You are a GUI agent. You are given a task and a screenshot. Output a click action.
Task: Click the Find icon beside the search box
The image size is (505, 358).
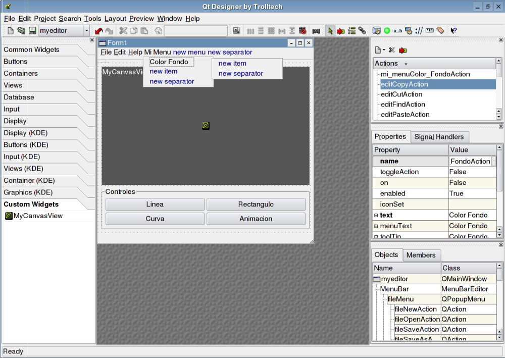(158, 31)
